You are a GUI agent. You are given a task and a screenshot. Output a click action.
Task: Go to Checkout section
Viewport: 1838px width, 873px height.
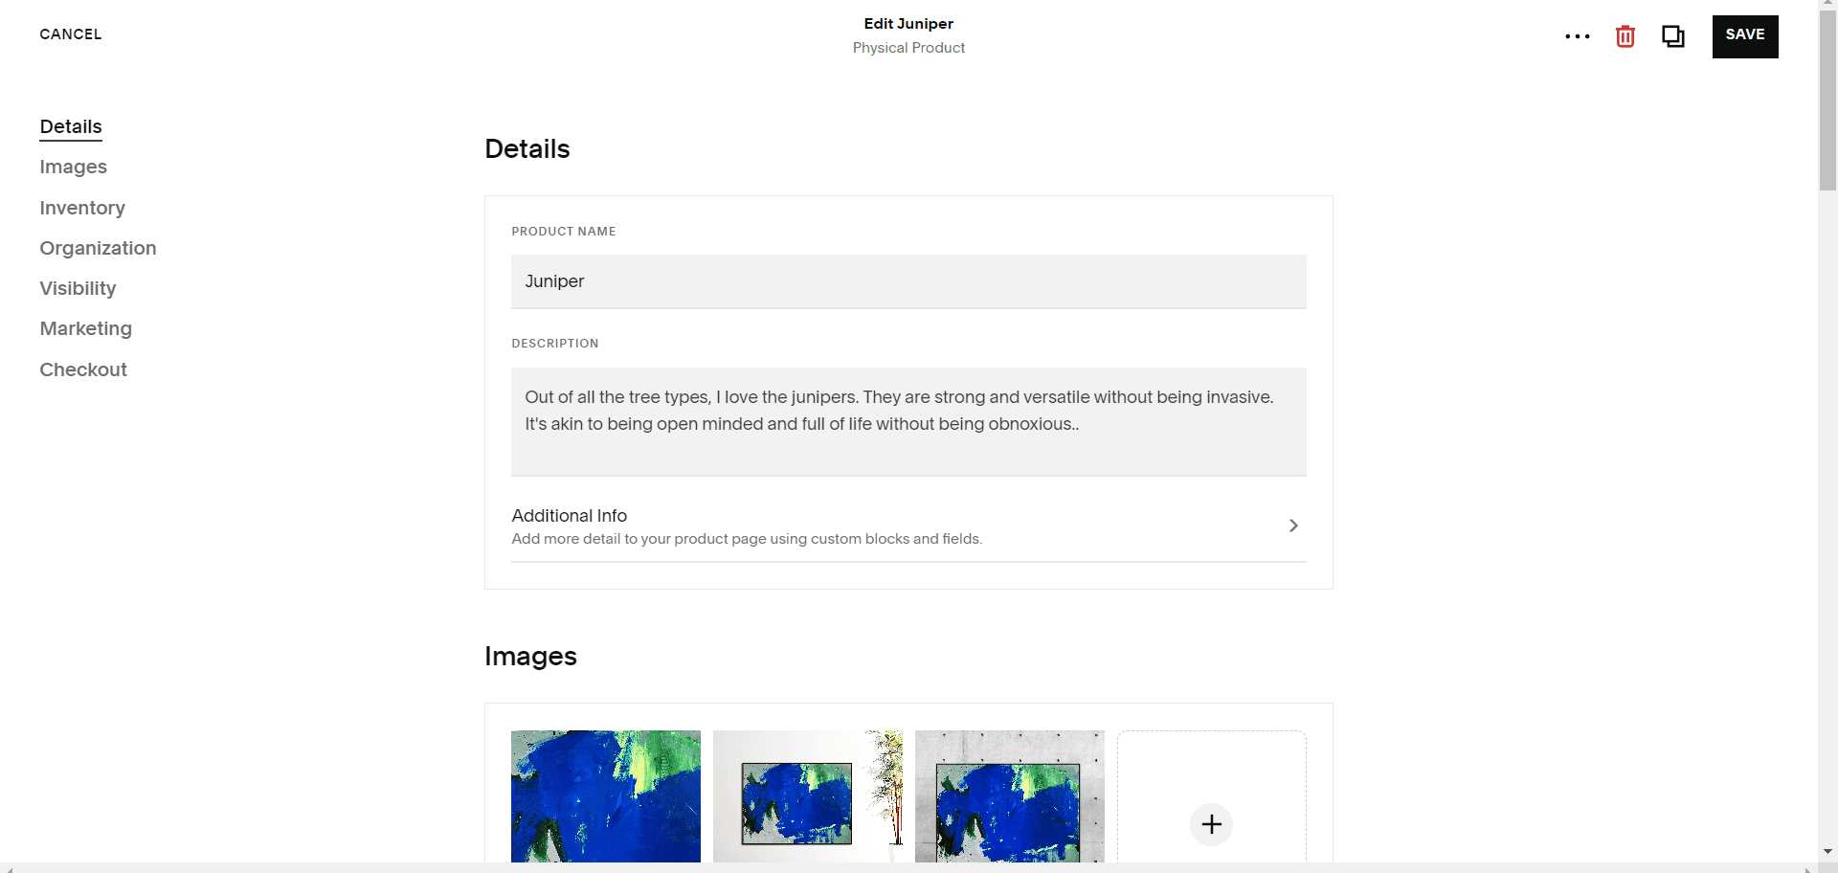point(83,369)
